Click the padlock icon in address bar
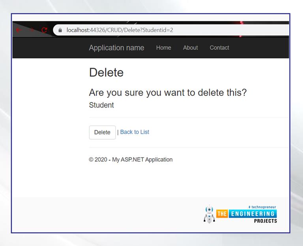 pos(60,30)
